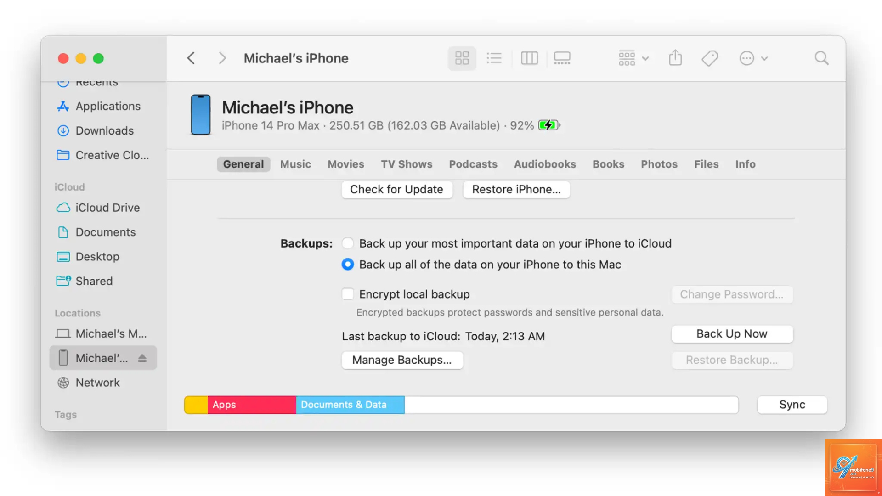Image resolution: width=882 pixels, height=496 pixels.
Task: Open Applications in the sidebar
Action: coord(103,106)
